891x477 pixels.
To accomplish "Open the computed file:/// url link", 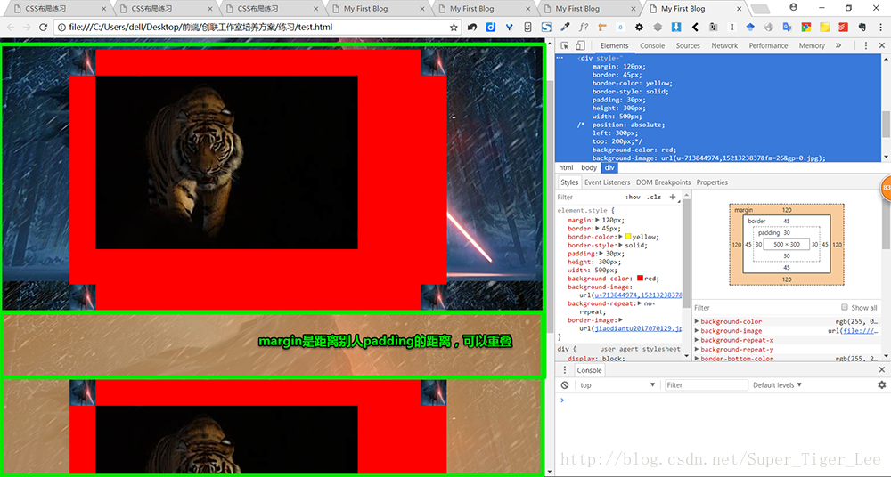I will [x=861, y=330].
